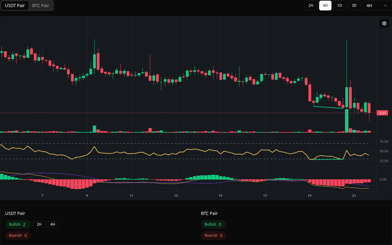Image resolution: width=392 pixels, height=245 pixels.
Task: Switch to the BTC Pair tab
Action: (x=40, y=6)
